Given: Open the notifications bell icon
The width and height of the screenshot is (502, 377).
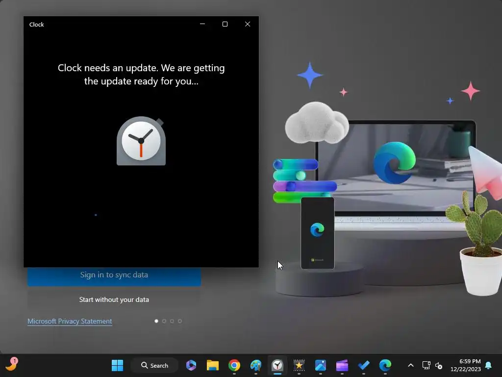Looking at the screenshot, I should point(488,365).
